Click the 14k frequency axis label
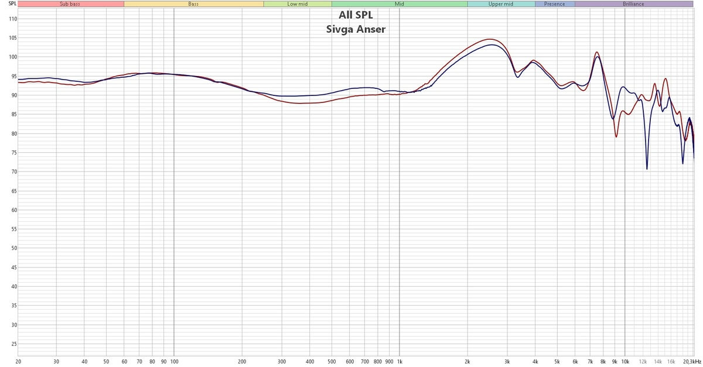This screenshot has height=367, width=703. (658, 362)
